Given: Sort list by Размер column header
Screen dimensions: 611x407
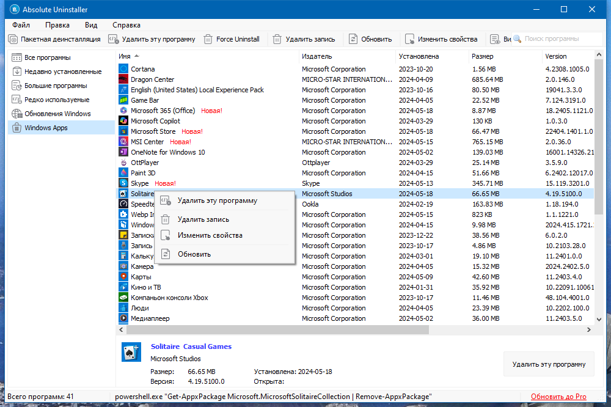Looking at the screenshot, I should point(505,56).
